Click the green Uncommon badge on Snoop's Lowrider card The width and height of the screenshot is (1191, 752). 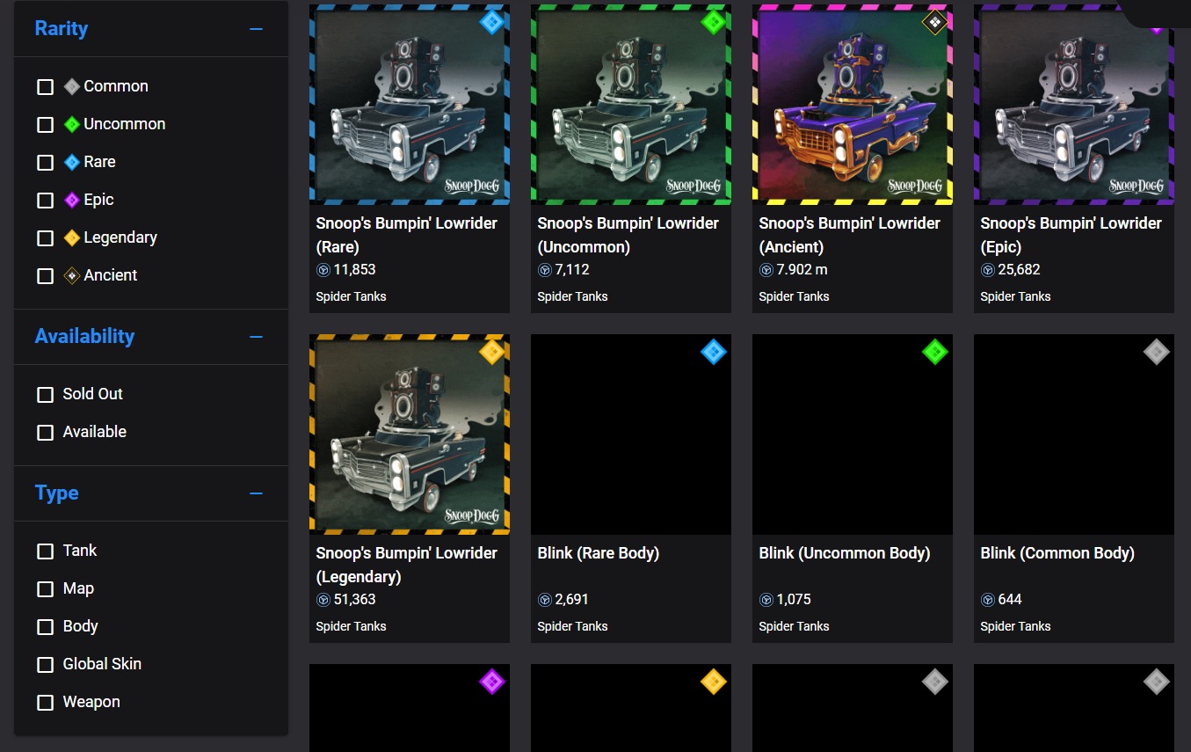(x=713, y=22)
